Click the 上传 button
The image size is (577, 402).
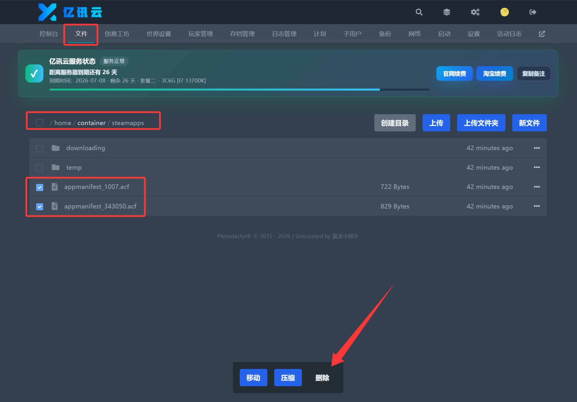tap(436, 123)
